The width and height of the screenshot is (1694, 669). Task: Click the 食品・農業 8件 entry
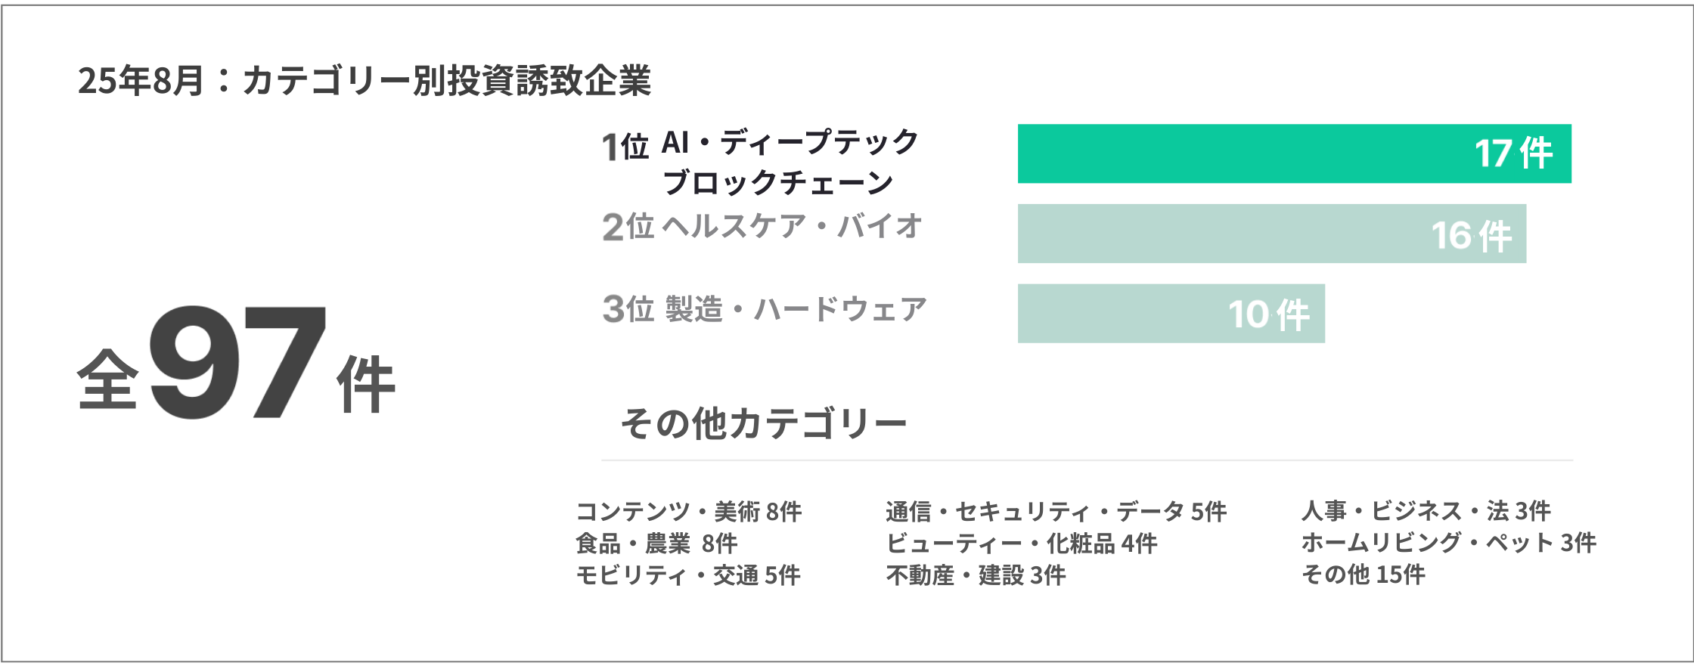(656, 544)
